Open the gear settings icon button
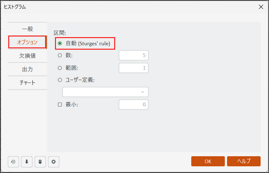Screen dimensions: 269x173 coord(54,162)
